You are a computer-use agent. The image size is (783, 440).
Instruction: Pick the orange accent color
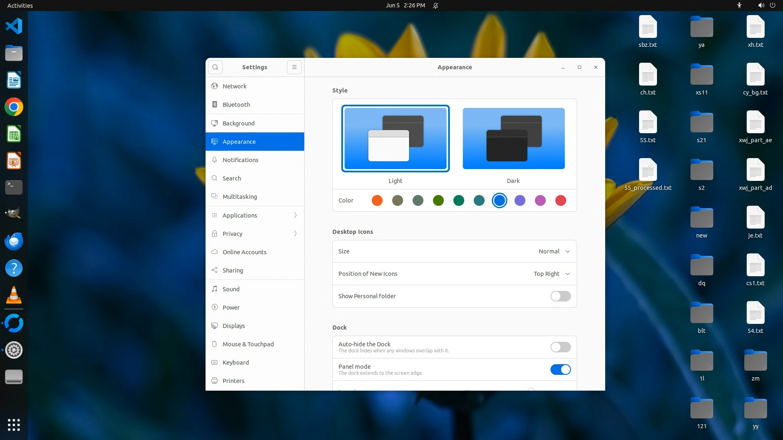[377, 200]
